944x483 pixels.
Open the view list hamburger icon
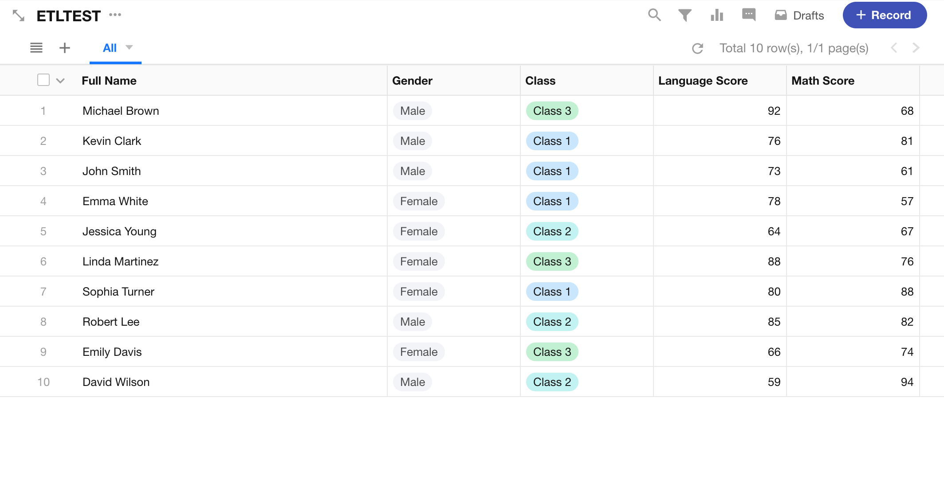click(36, 48)
